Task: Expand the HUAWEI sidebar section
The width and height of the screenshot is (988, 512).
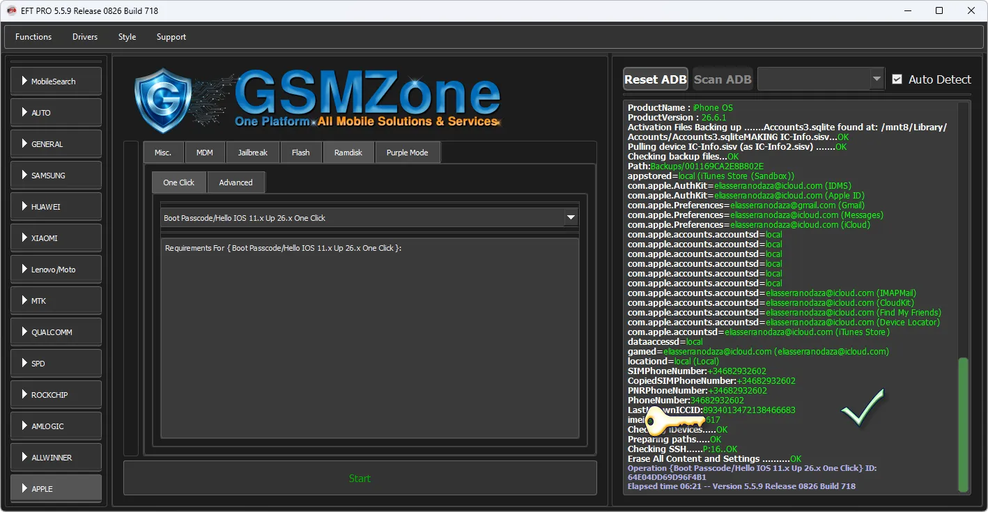Action: 56,206
